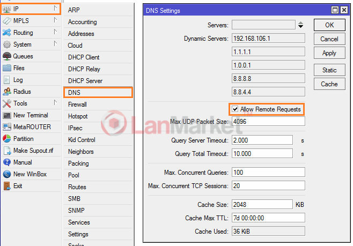The height and width of the screenshot is (246, 353).
Task: Click the Cache Max TTL field
Action: click(x=268, y=218)
